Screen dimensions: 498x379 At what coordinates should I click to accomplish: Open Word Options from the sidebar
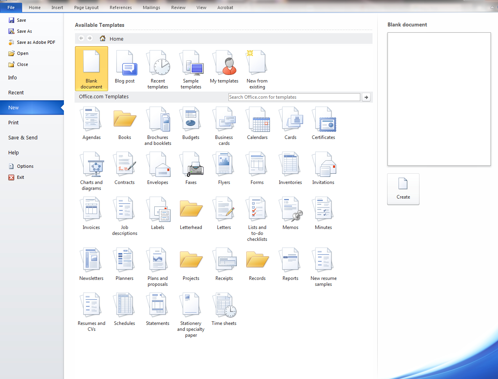tap(24, 166)
